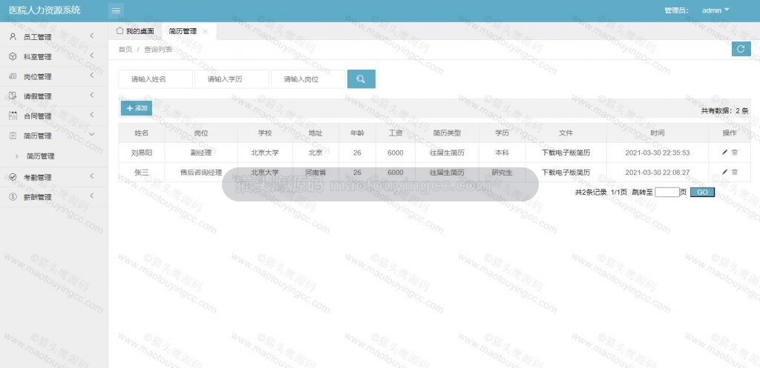
Task: Click the 添加 button
Action: (x=137, y=108)
